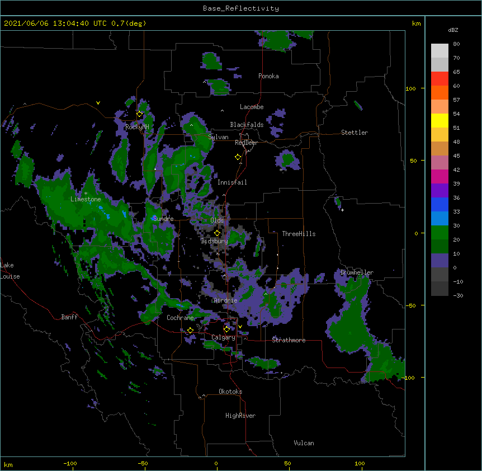
Task: Click the 80 value on the dBZ scale
Action: tap(456, 44)
